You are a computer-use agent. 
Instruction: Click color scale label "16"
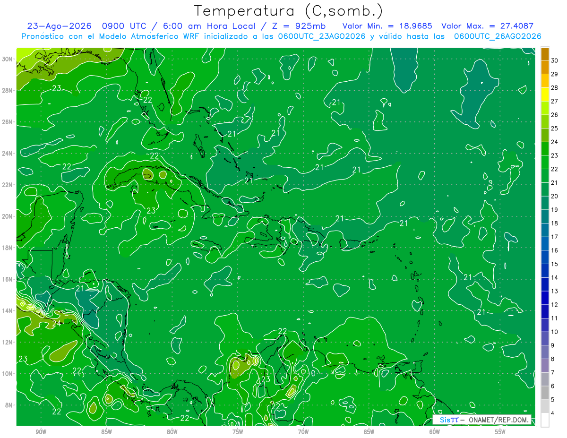click(x=555, y=250)
